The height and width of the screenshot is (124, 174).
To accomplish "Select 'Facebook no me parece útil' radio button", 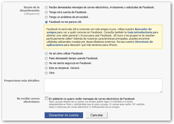I will point(46,22).
